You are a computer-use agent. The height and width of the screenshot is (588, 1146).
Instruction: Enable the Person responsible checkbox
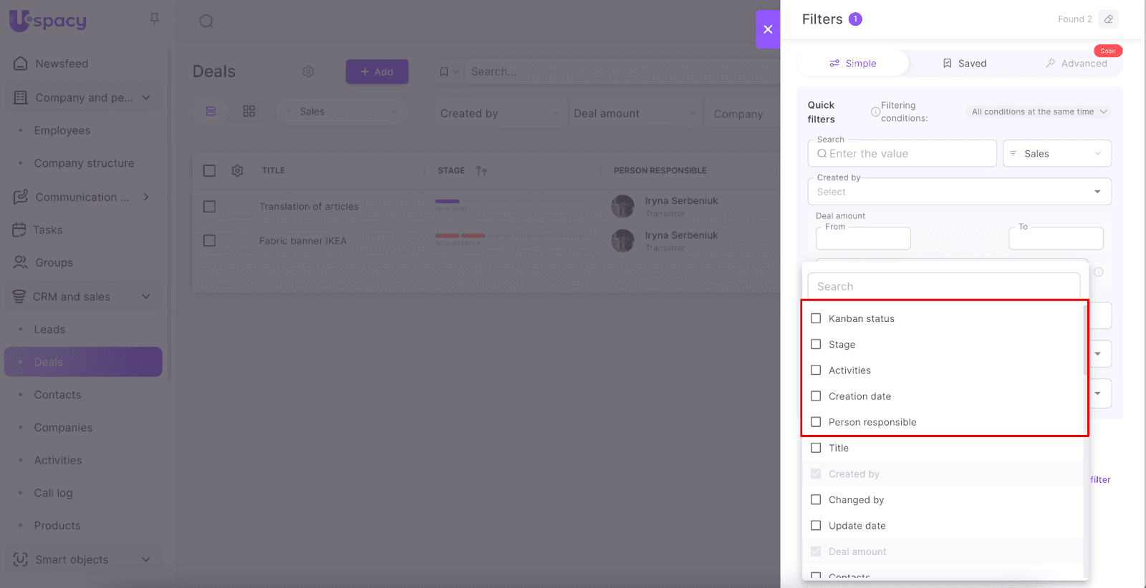pyautogui.click(x=816, y=422)
